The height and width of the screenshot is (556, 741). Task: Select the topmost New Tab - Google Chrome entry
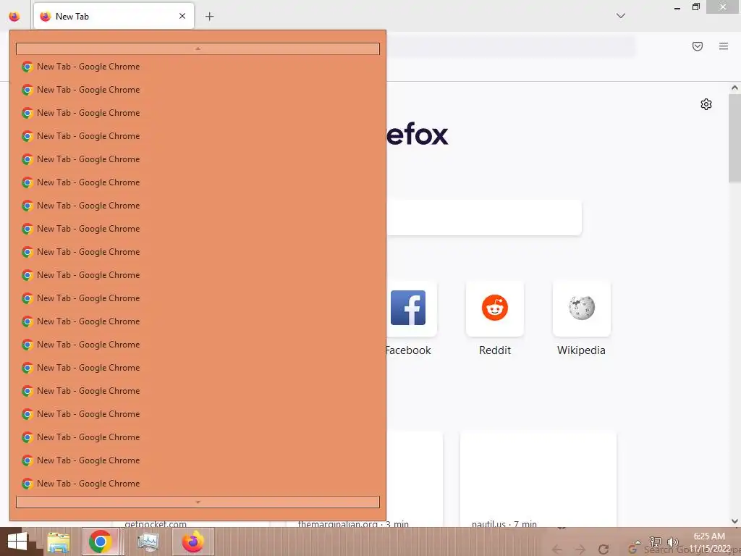(x=198, y=67)
